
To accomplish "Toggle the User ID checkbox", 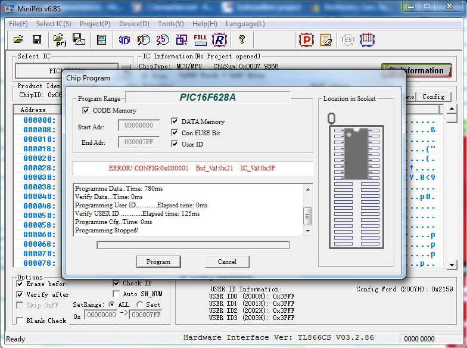I will pos(175,144).
